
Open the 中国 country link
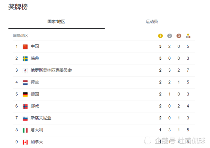coord(35,47)
